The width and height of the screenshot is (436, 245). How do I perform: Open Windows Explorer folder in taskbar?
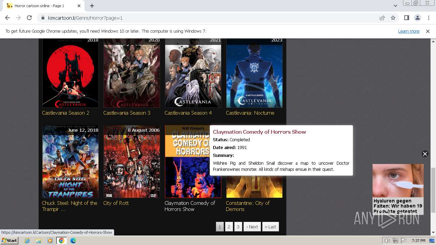pos(38,241)
